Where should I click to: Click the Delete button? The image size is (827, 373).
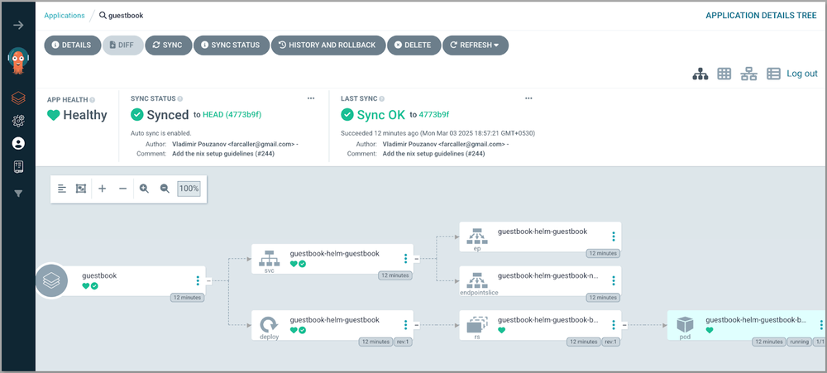[x=414, y=45]
